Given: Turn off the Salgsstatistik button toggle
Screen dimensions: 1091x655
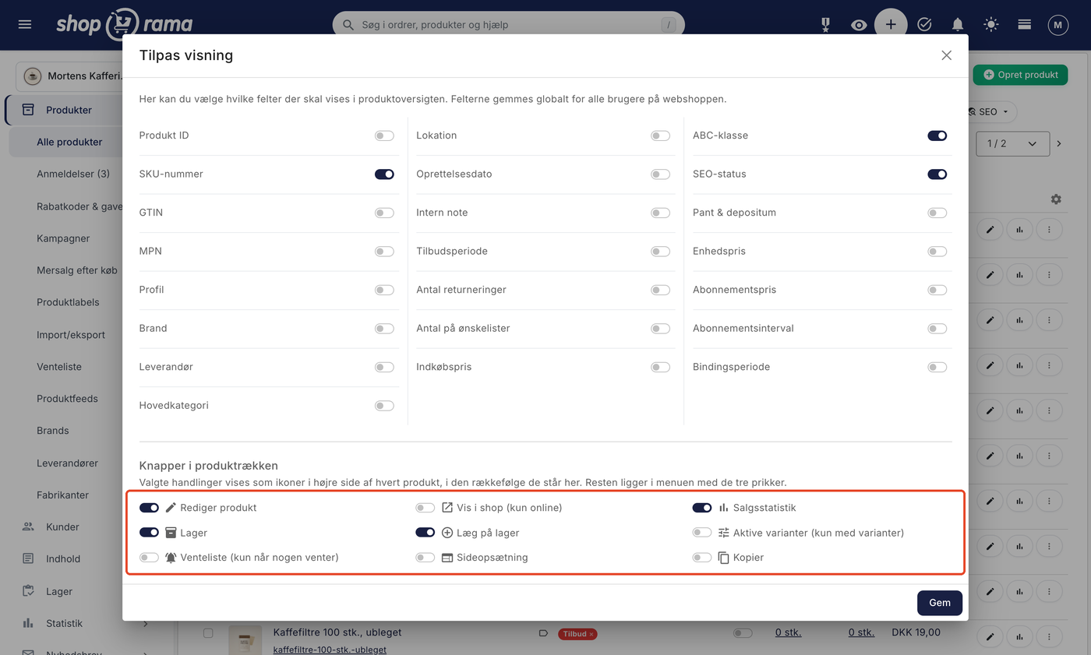Looking at the screenshot, I should (x=702, y=508).
